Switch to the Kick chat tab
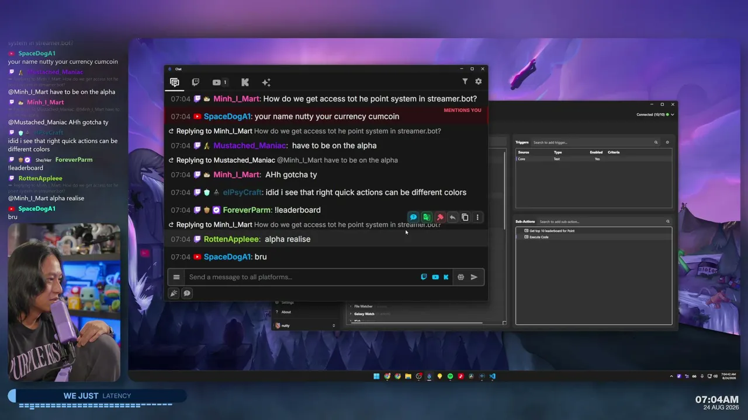This screenshot has height=420, width=748. pos(245,82)
